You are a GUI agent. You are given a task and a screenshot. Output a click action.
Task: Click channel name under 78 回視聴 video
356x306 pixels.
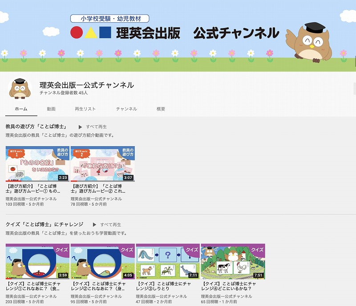pyautogui.click(x=96, y=199)
